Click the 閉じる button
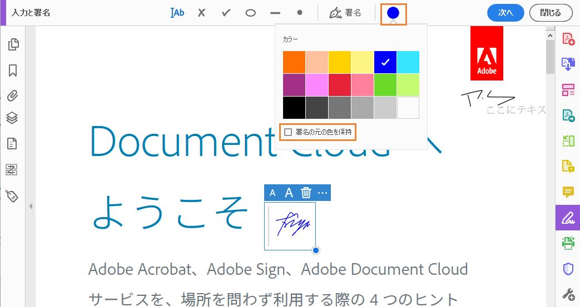The height and width of the screenshot is (307, 580). click(551, 13)
